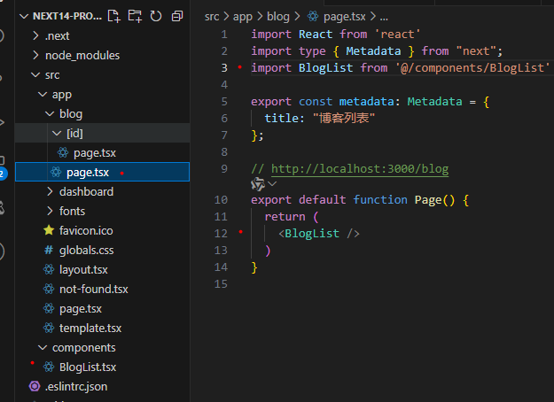The width and height of the screenshot is (554, 402).
Task: Click blog in the breadcrumb path
Action: (x=278, y=17)
